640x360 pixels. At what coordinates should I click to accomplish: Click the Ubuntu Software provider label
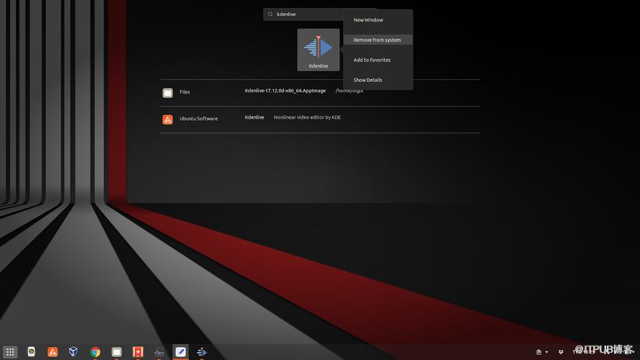coord(198,119)
